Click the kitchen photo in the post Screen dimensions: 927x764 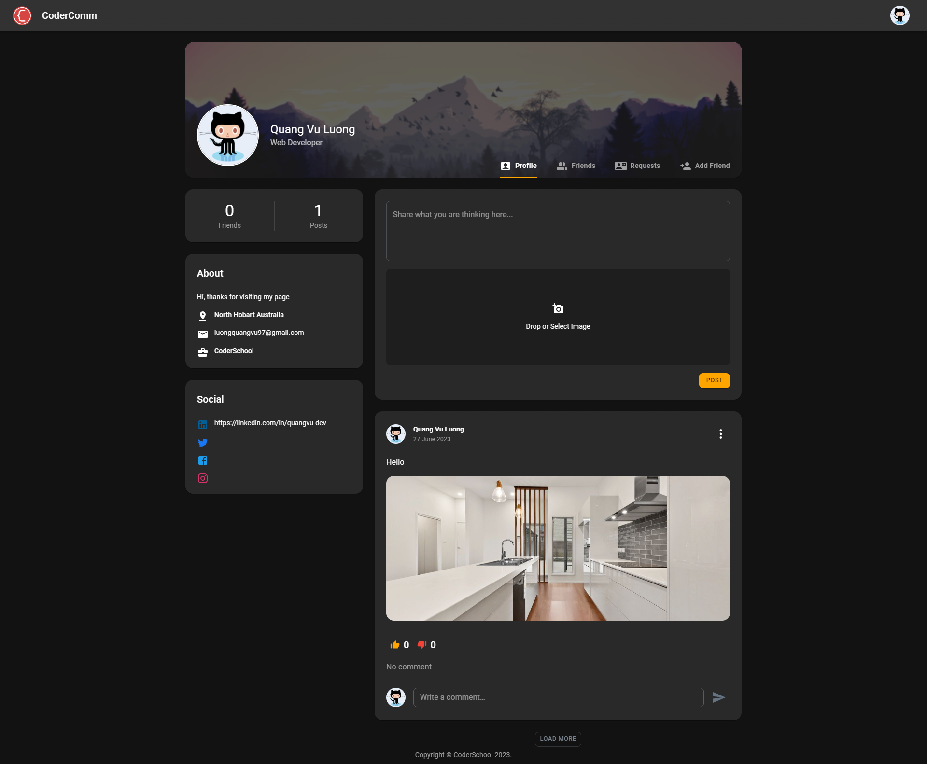pyautogui.click(x=558, y=548)
